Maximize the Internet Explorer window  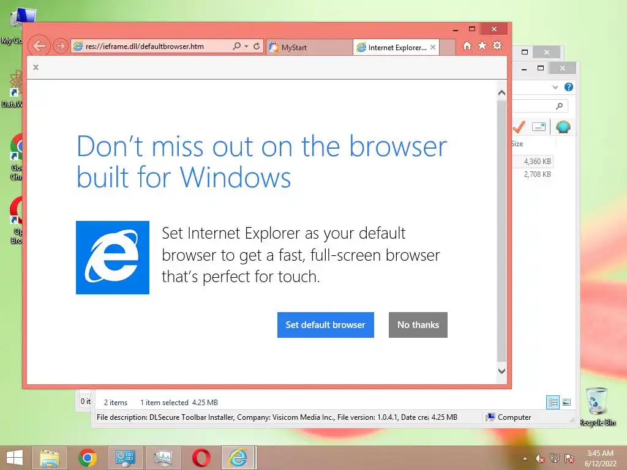472,29
